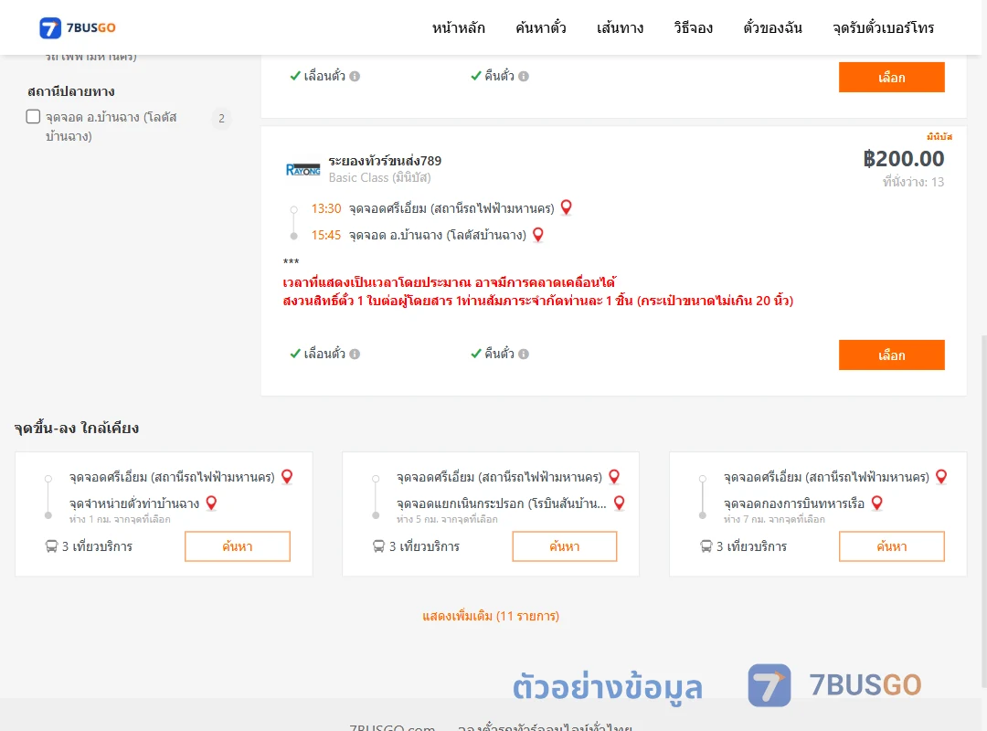The image size is (987, 731).
Task: Click map pin beside จุดจอดแยกเนินกระปรอก
Action: click(x=620, y=503)
